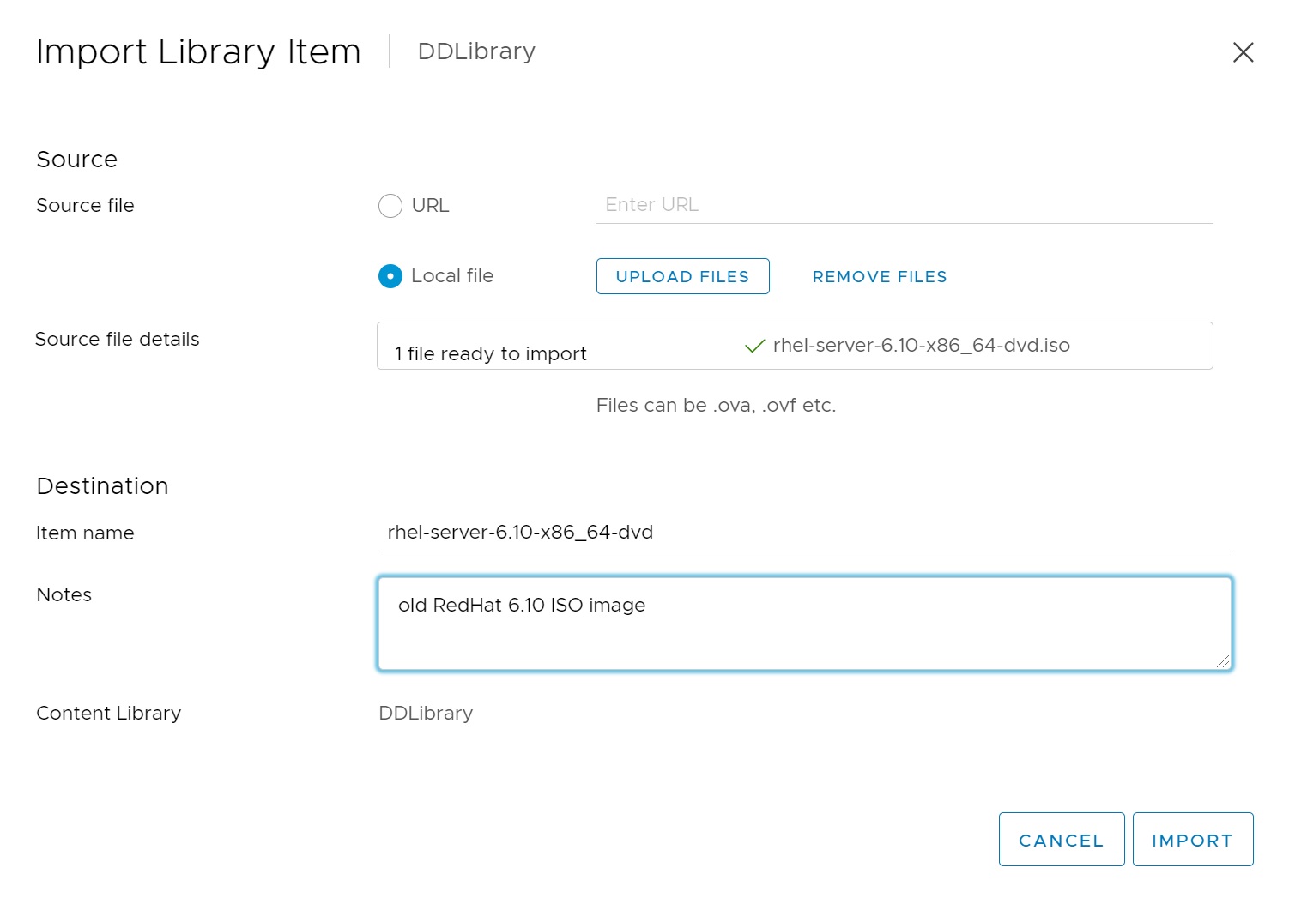Click the green checkmark beside the ISO file
This screenshot has height=898, width=1289.
pyautogui.click(x=755, y=346)
